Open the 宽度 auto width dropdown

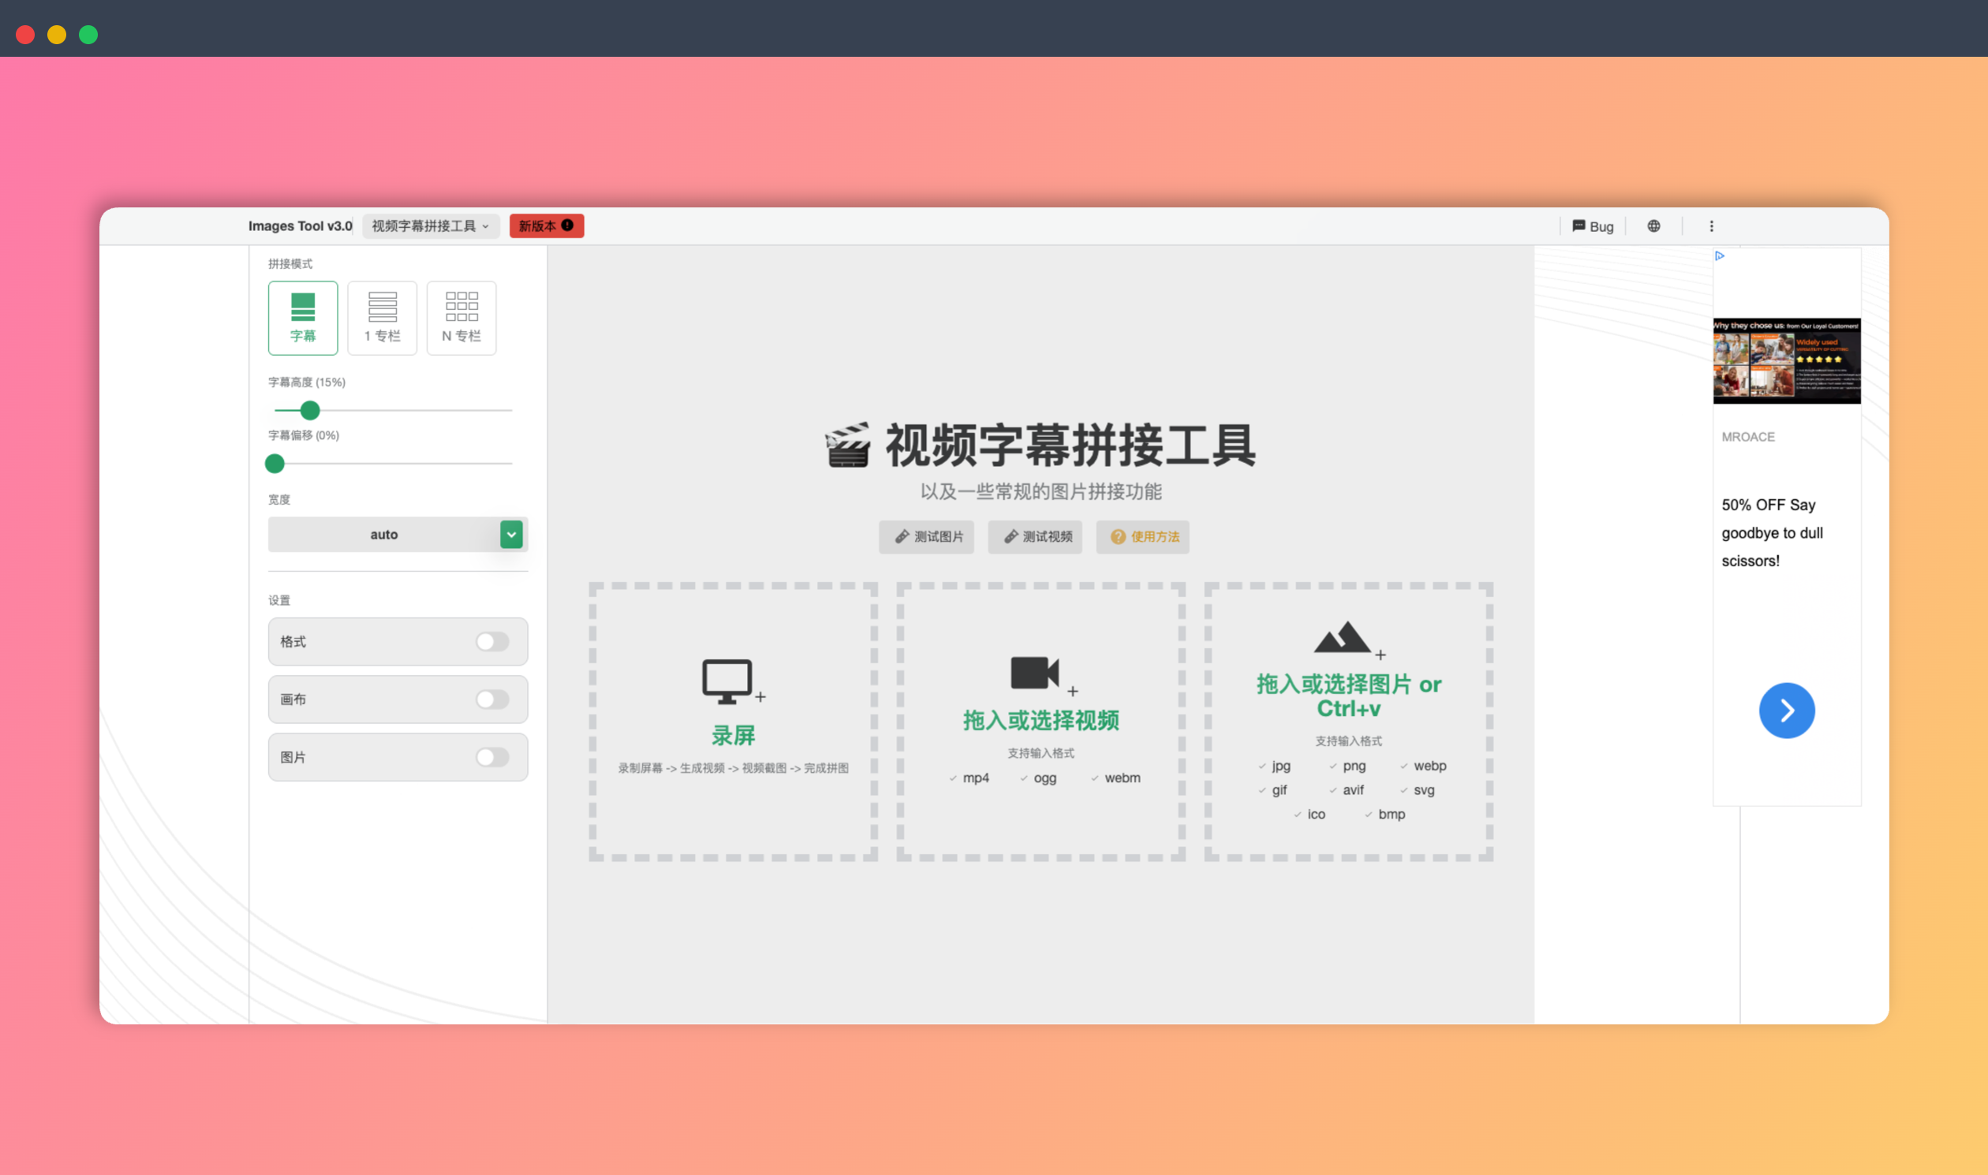coord(511,535)
